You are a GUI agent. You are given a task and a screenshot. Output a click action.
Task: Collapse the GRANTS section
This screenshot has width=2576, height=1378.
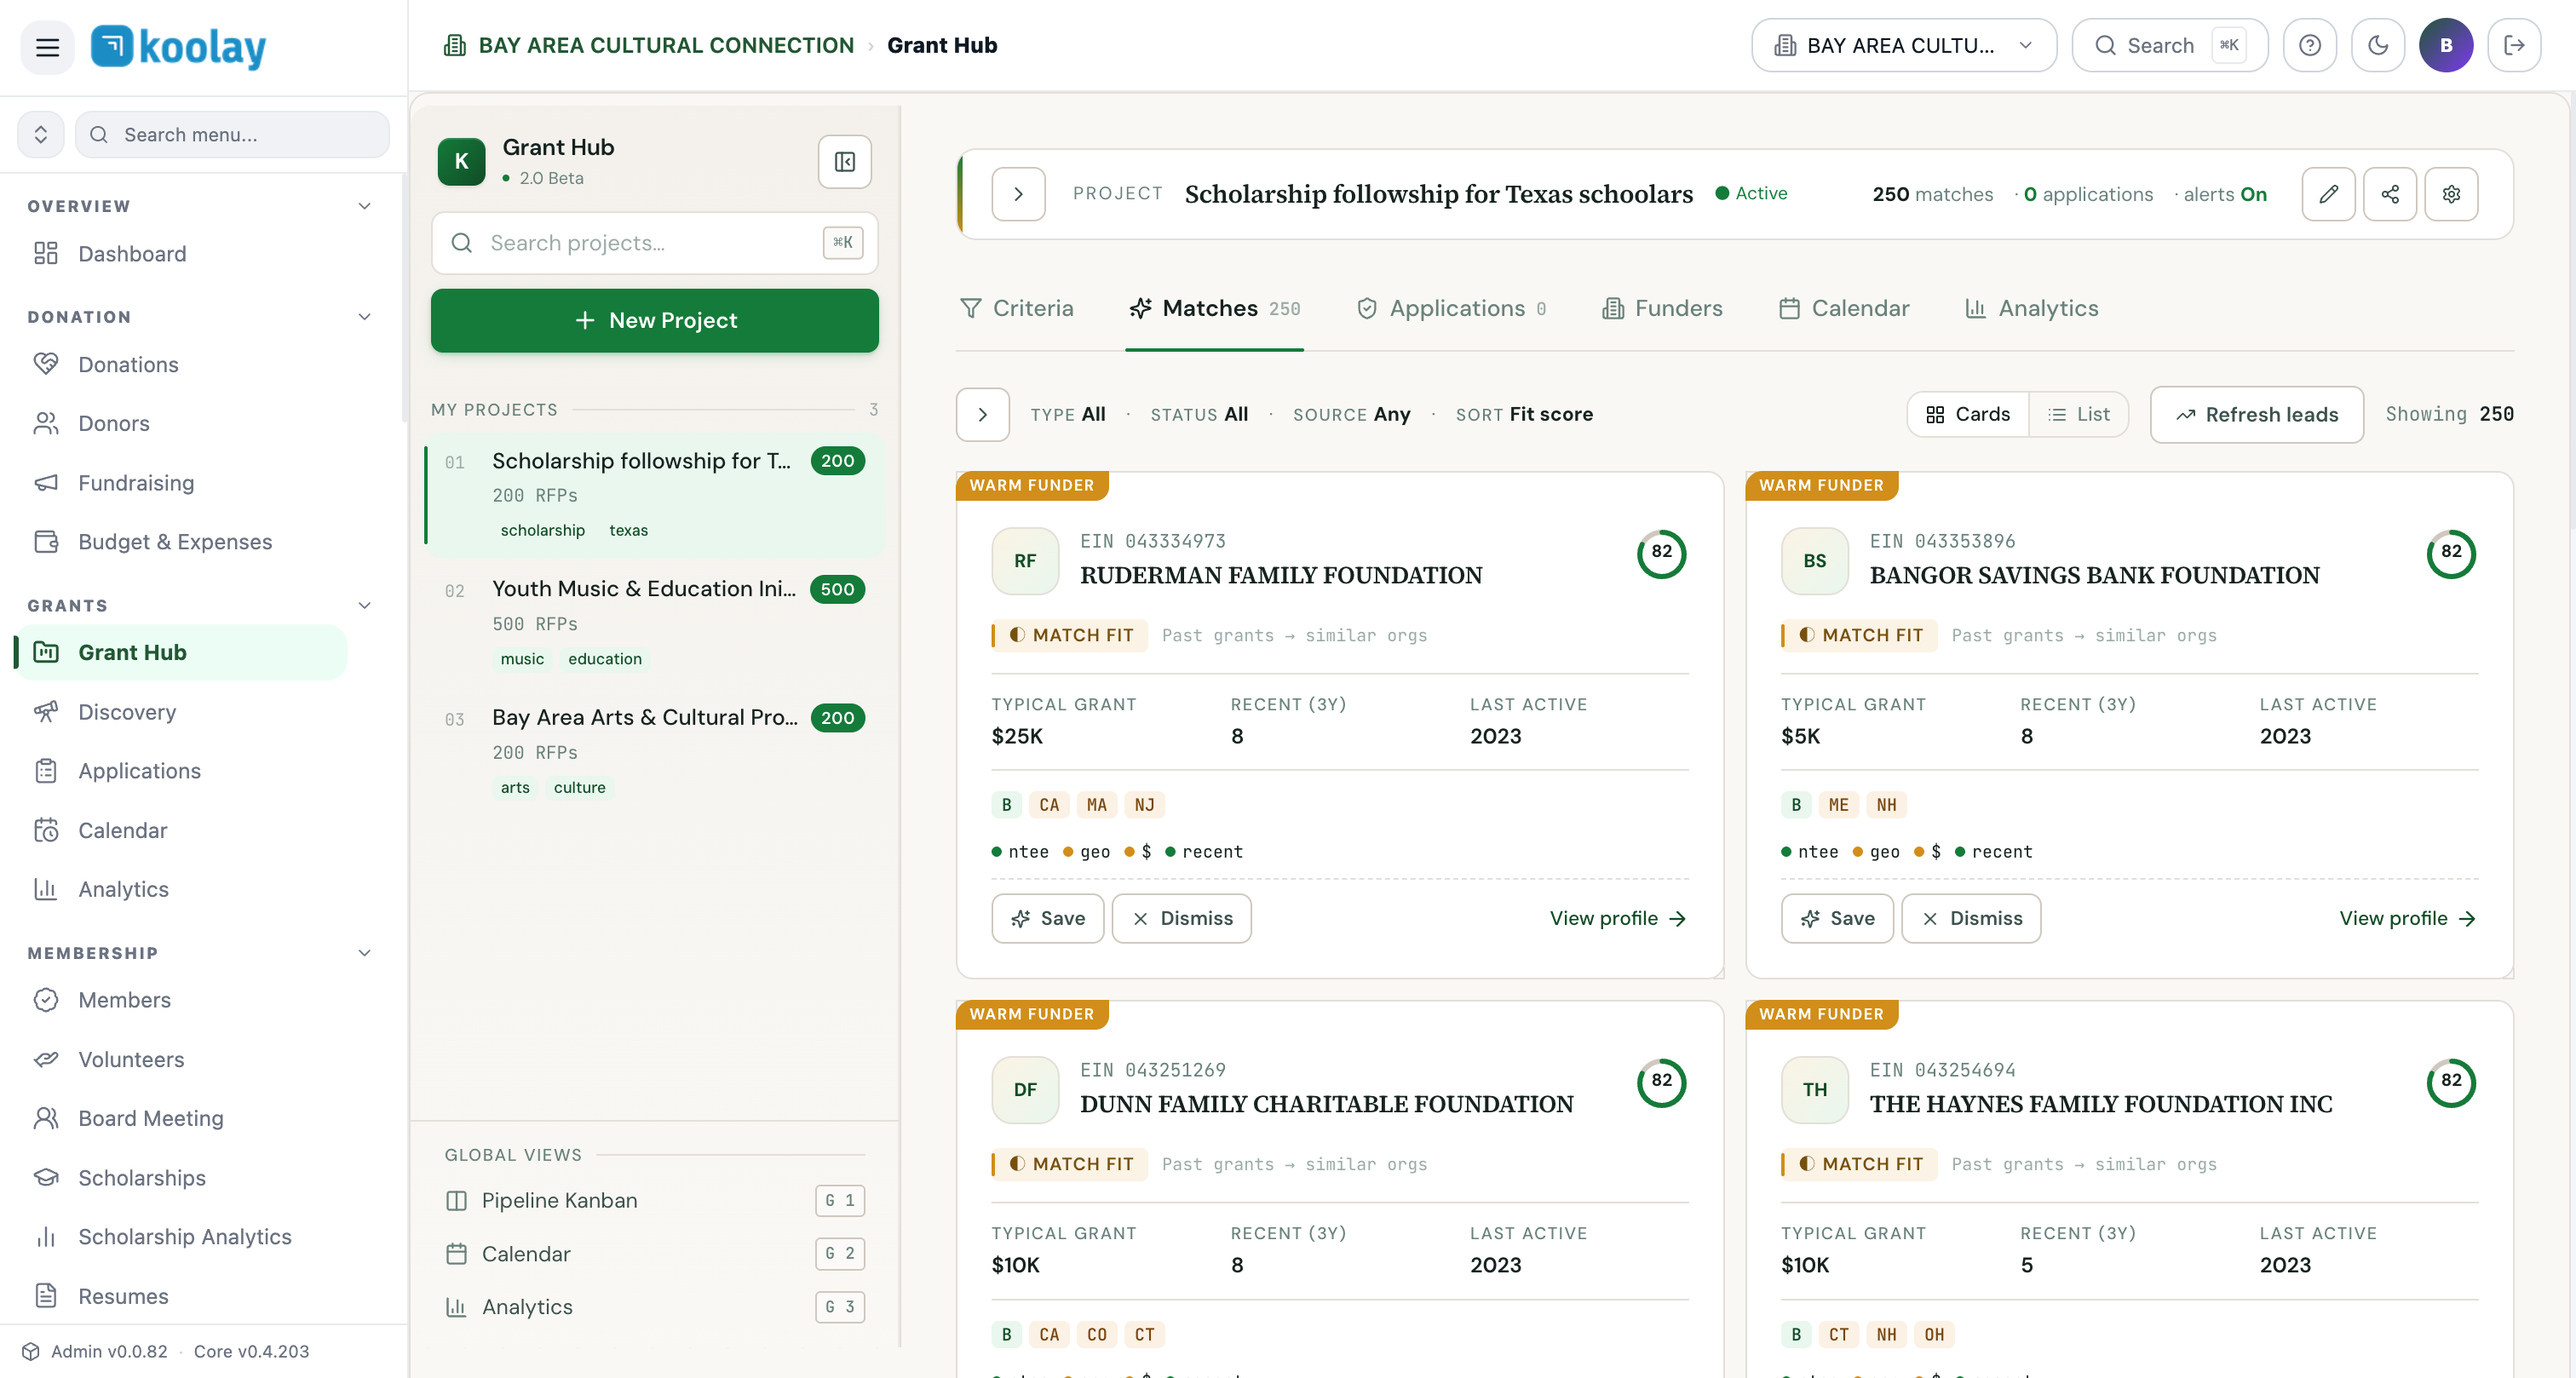pos(364,605)
